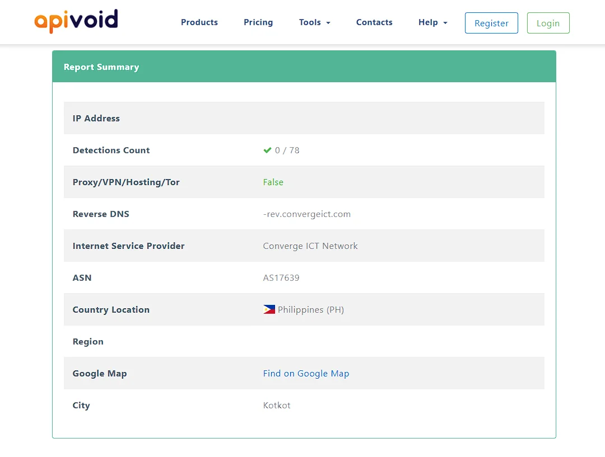This screenshot has width=605, height=457.
Task: Click the Register button
Action: pos(491,23)
